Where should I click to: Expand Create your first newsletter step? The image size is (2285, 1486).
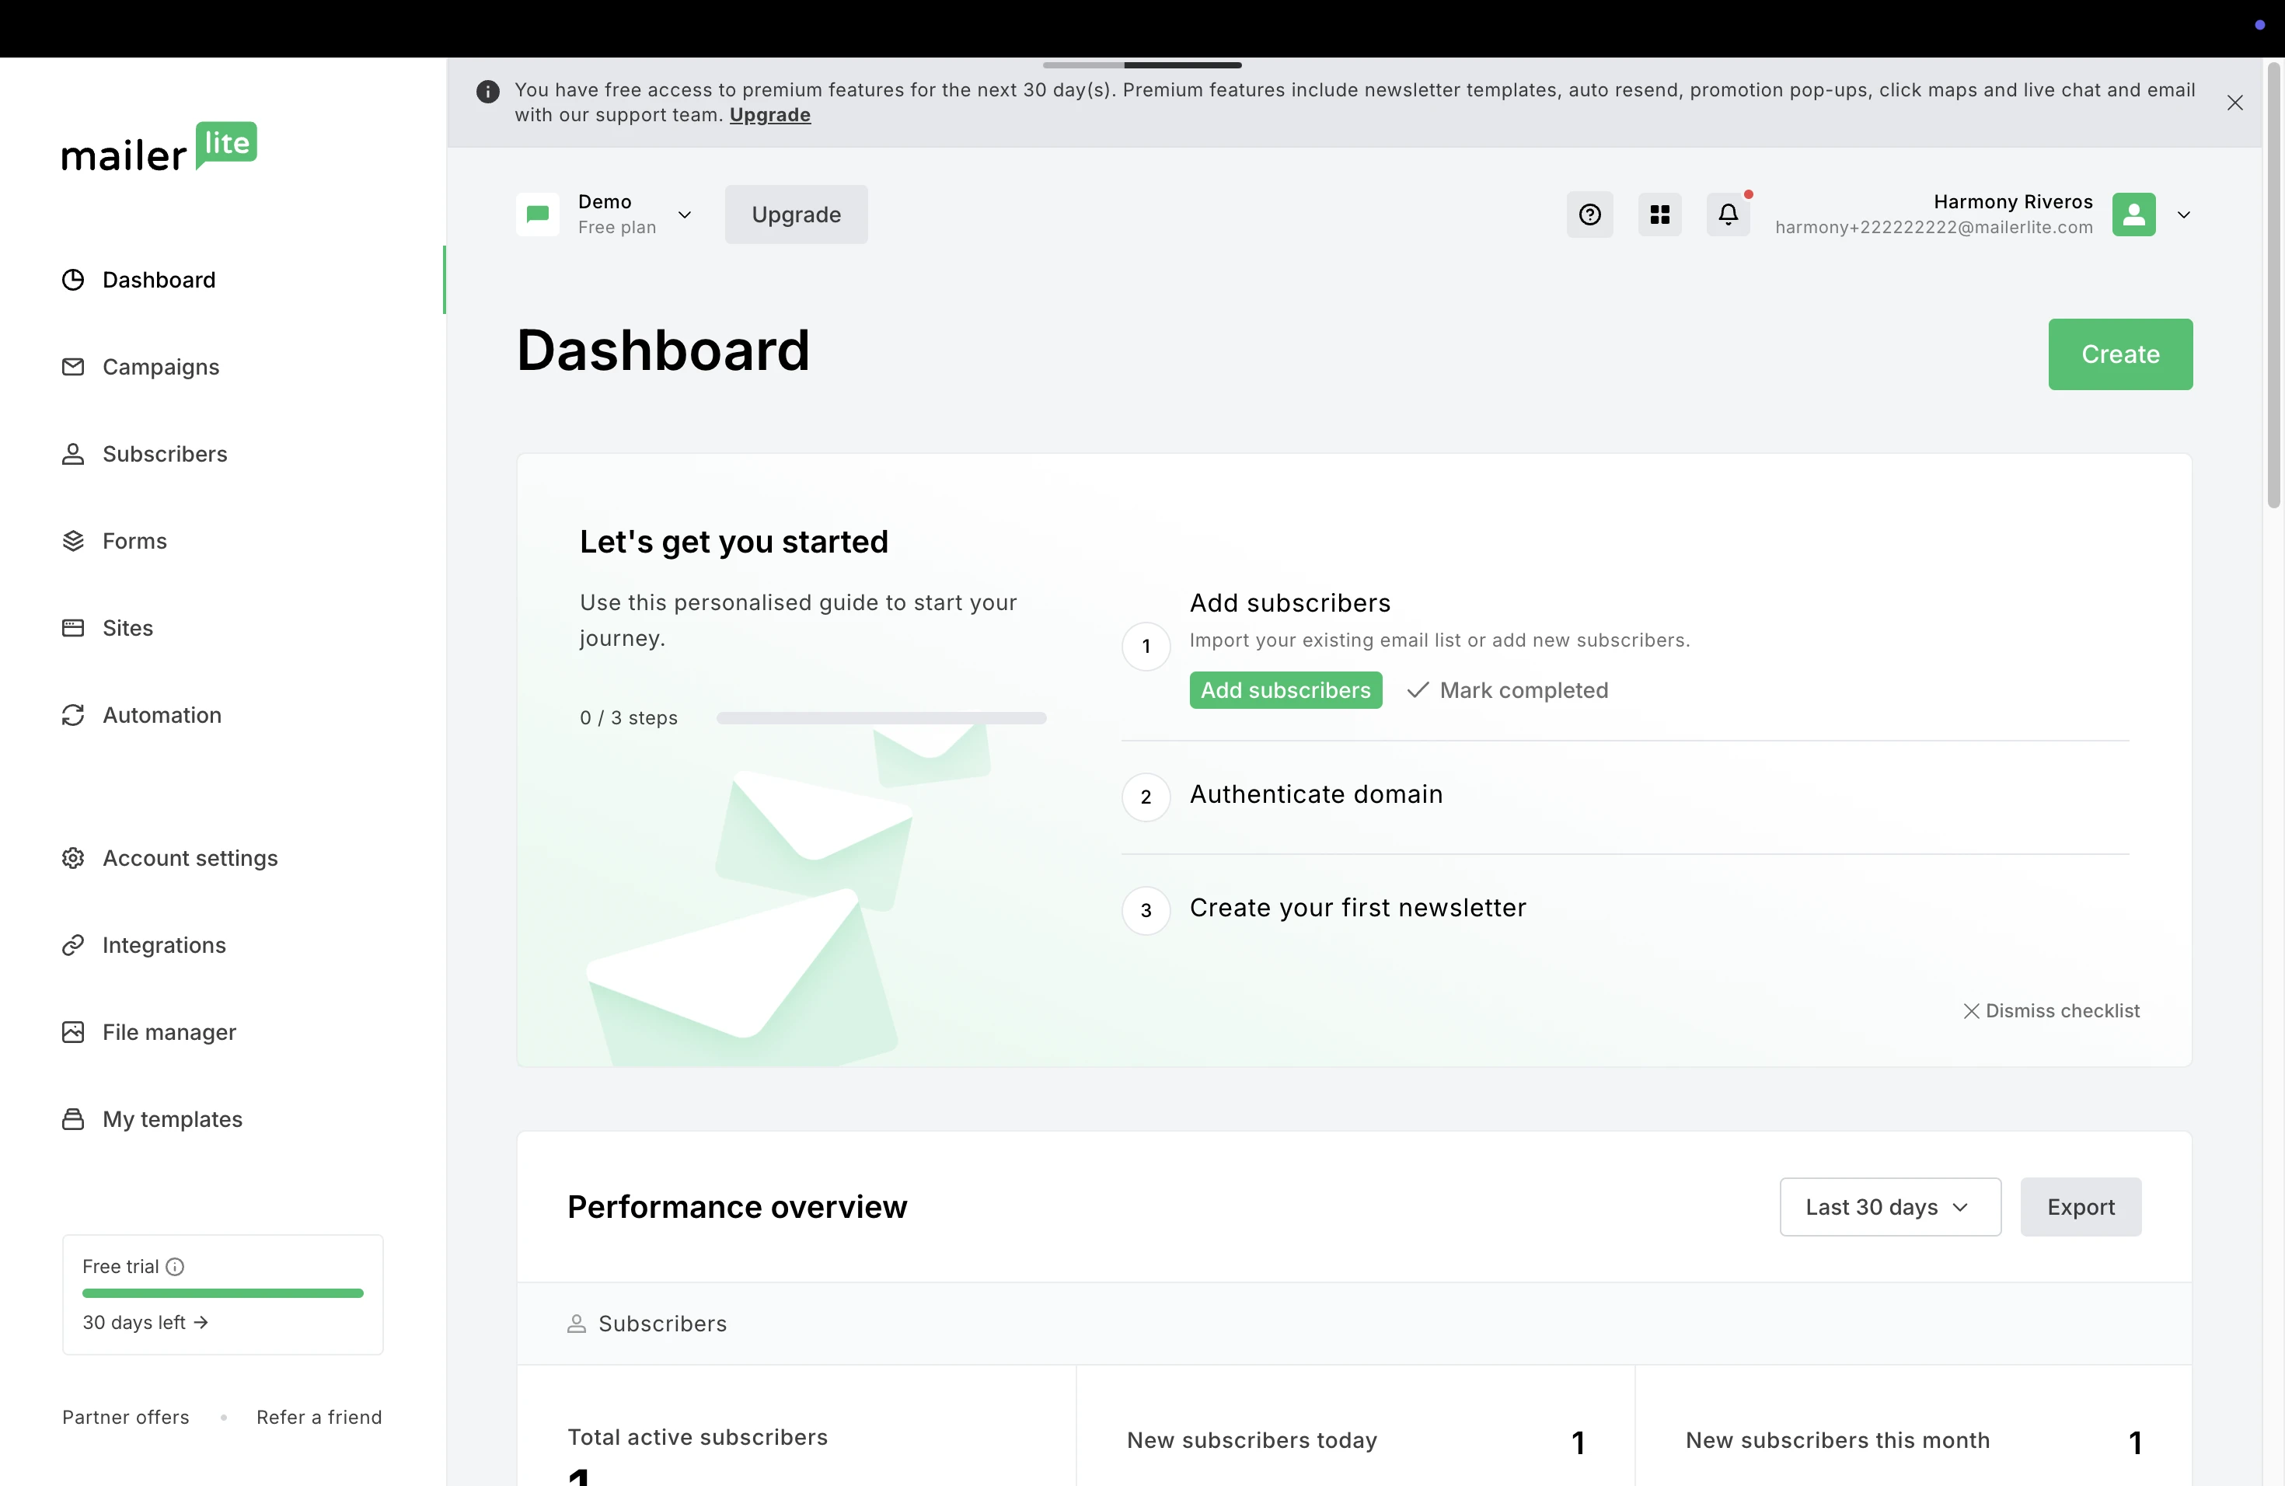click(x=1356, y=908)
